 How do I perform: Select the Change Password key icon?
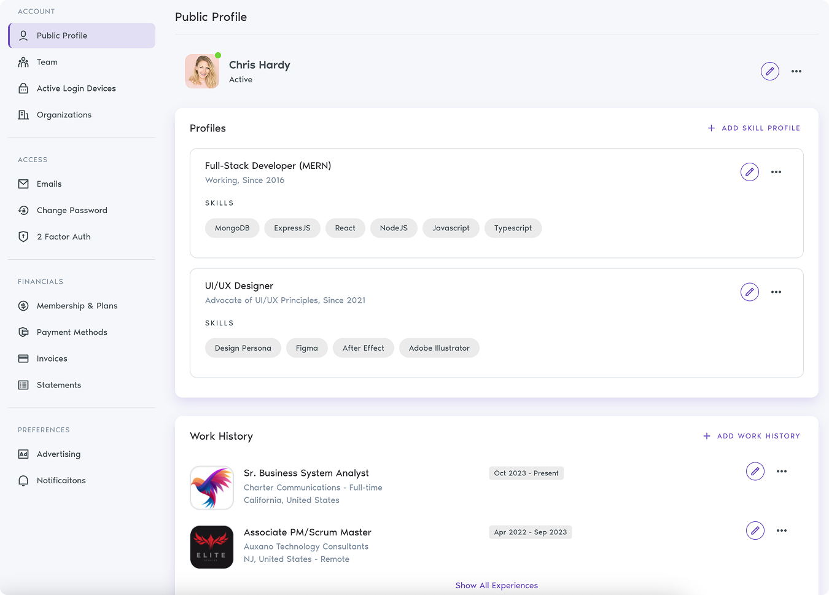click(x=23, y=210)
